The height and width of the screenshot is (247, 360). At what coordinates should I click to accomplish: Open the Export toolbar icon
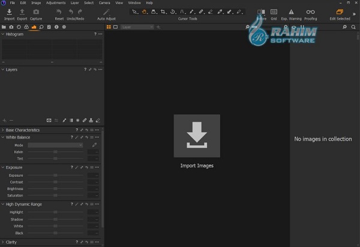22,12
